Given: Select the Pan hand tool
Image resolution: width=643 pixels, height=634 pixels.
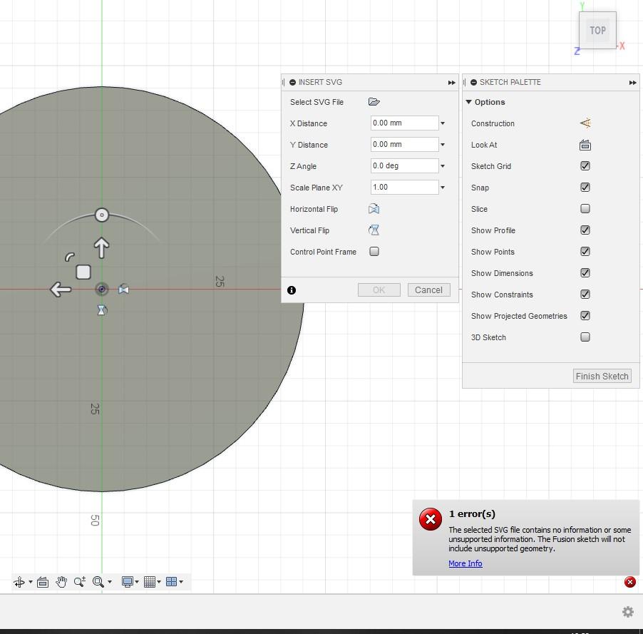Looking at the screenshot, I should click(x=61, y=582).
